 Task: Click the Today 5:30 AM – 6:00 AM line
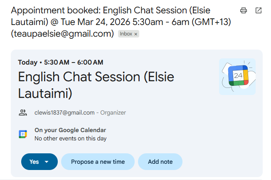[x=61, y=62]
